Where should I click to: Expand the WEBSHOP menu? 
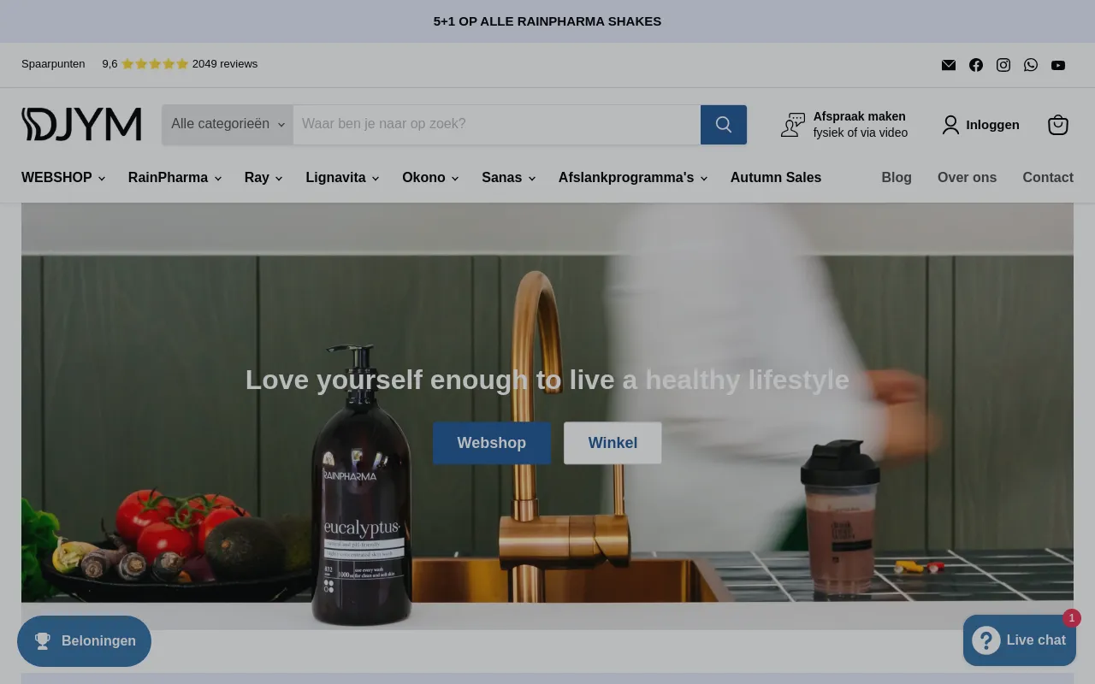63,178
